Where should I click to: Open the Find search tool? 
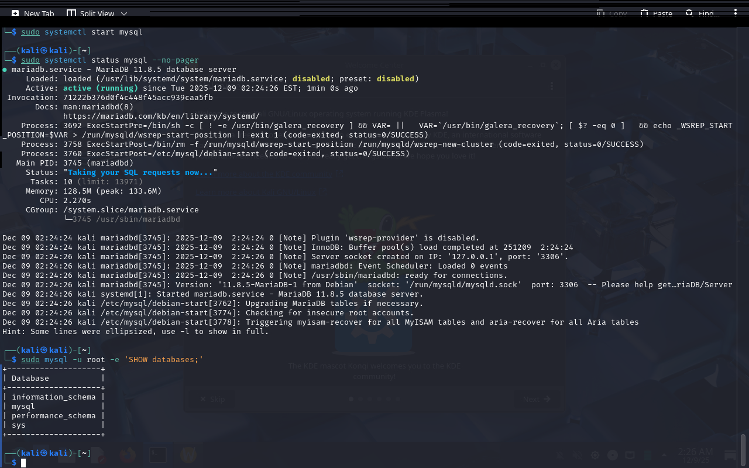click(702, 13)
